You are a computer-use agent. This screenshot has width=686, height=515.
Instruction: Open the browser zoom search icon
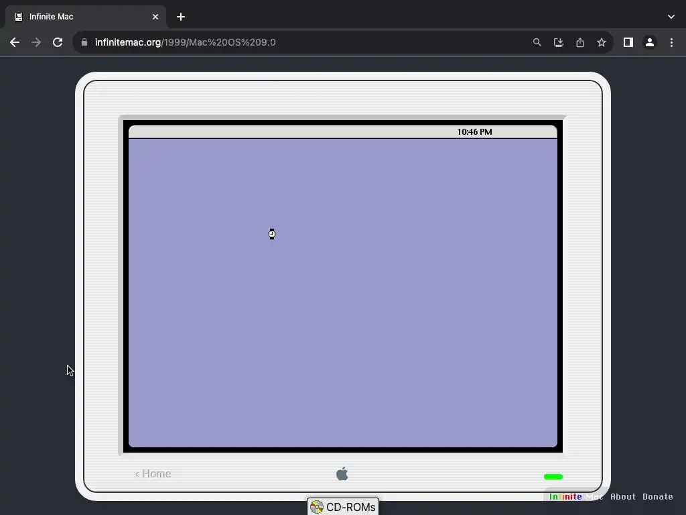click(x=537, y=42)
